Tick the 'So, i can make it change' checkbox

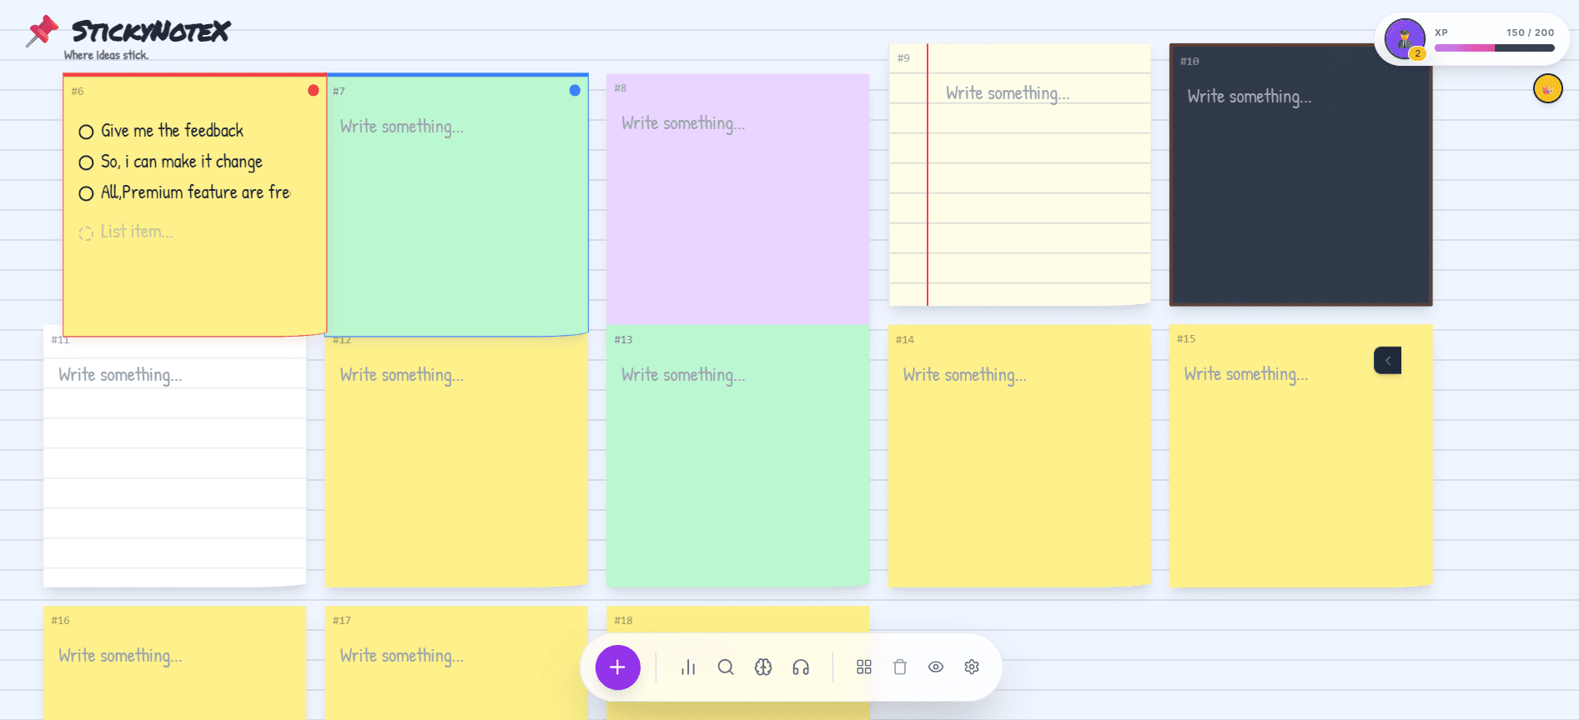86,162
